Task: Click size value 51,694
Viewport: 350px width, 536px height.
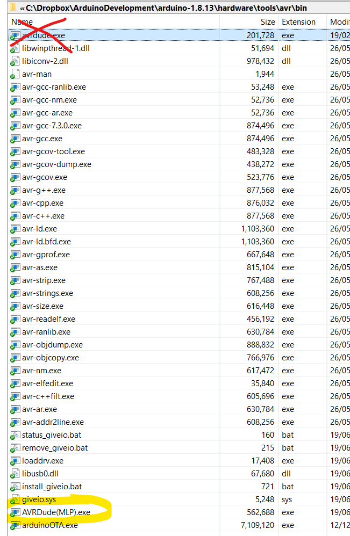Action: pyautogui.click(x=262, y=48)
